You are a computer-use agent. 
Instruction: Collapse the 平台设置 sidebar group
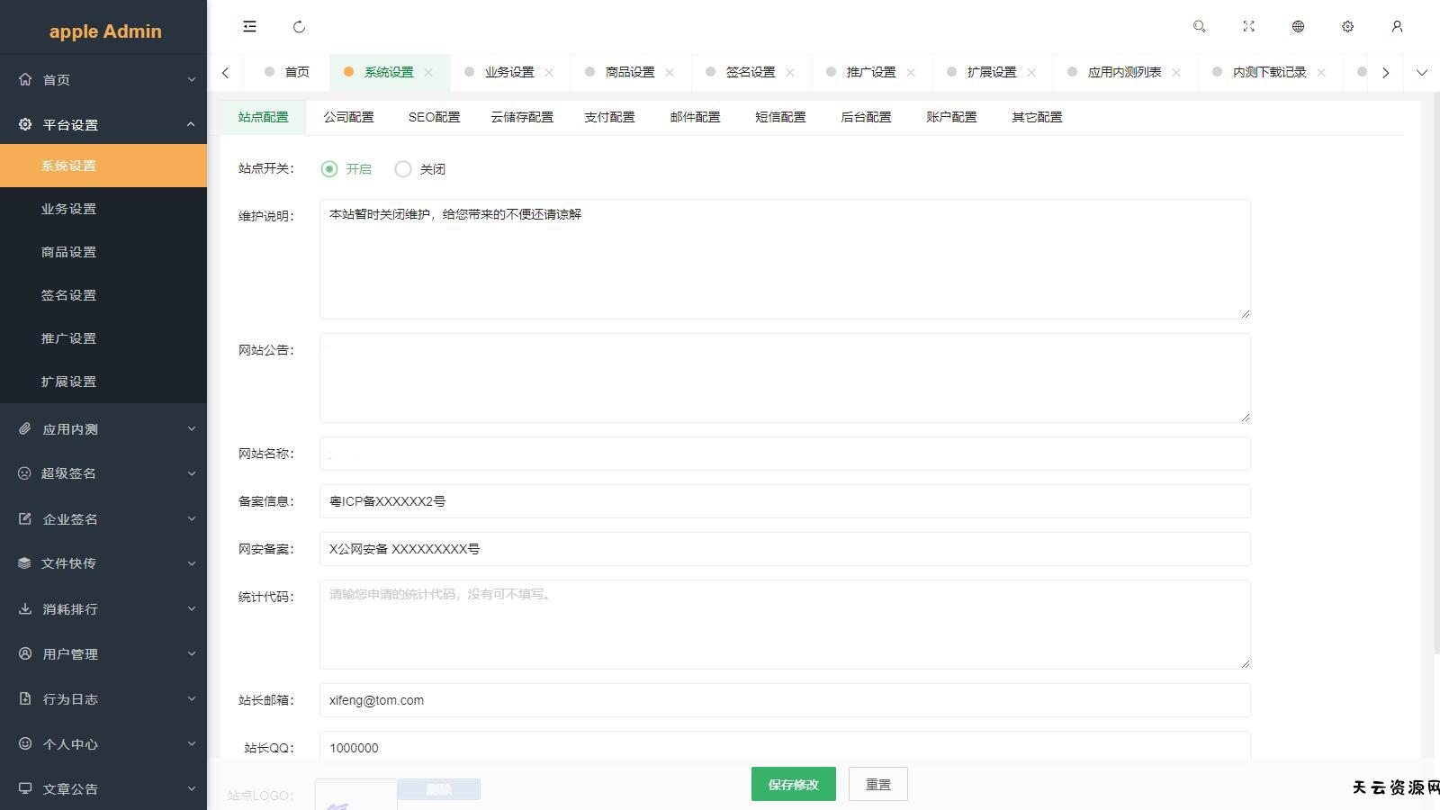(x=103, y=125)
